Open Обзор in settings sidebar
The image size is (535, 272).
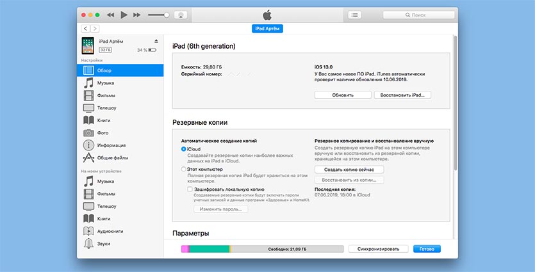coord(120,70)
